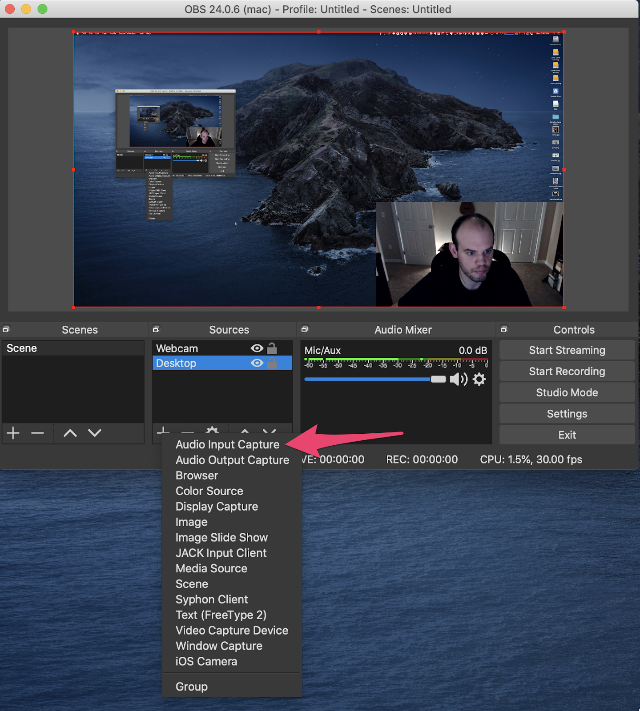Quit OBS using the Exit button

point(567,435)
